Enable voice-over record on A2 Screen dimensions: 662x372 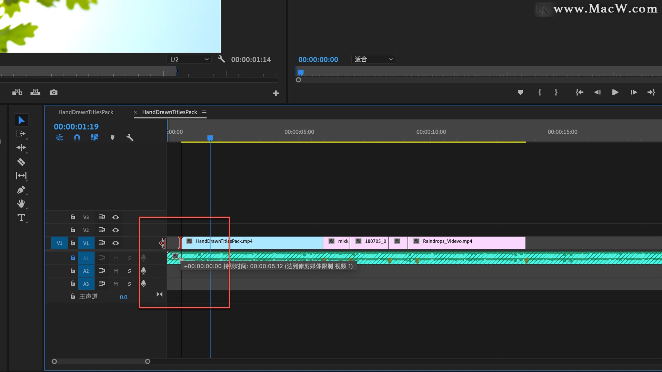pos(143,271)
